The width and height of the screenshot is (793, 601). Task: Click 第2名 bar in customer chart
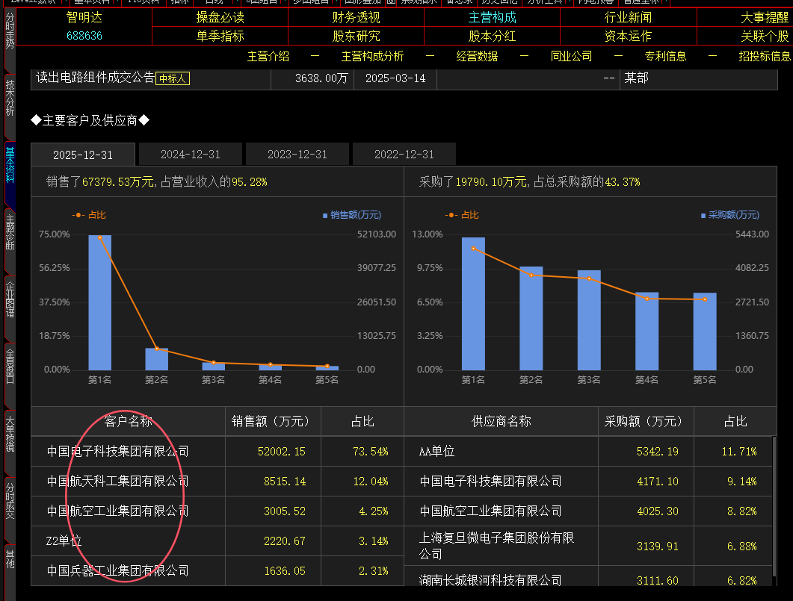(x=156, y=359)
